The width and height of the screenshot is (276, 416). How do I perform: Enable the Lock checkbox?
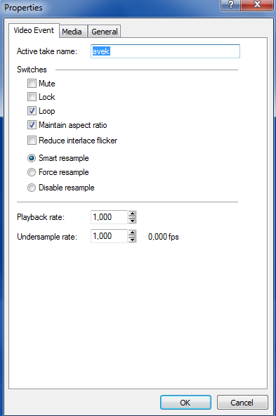tap(32, 97)
